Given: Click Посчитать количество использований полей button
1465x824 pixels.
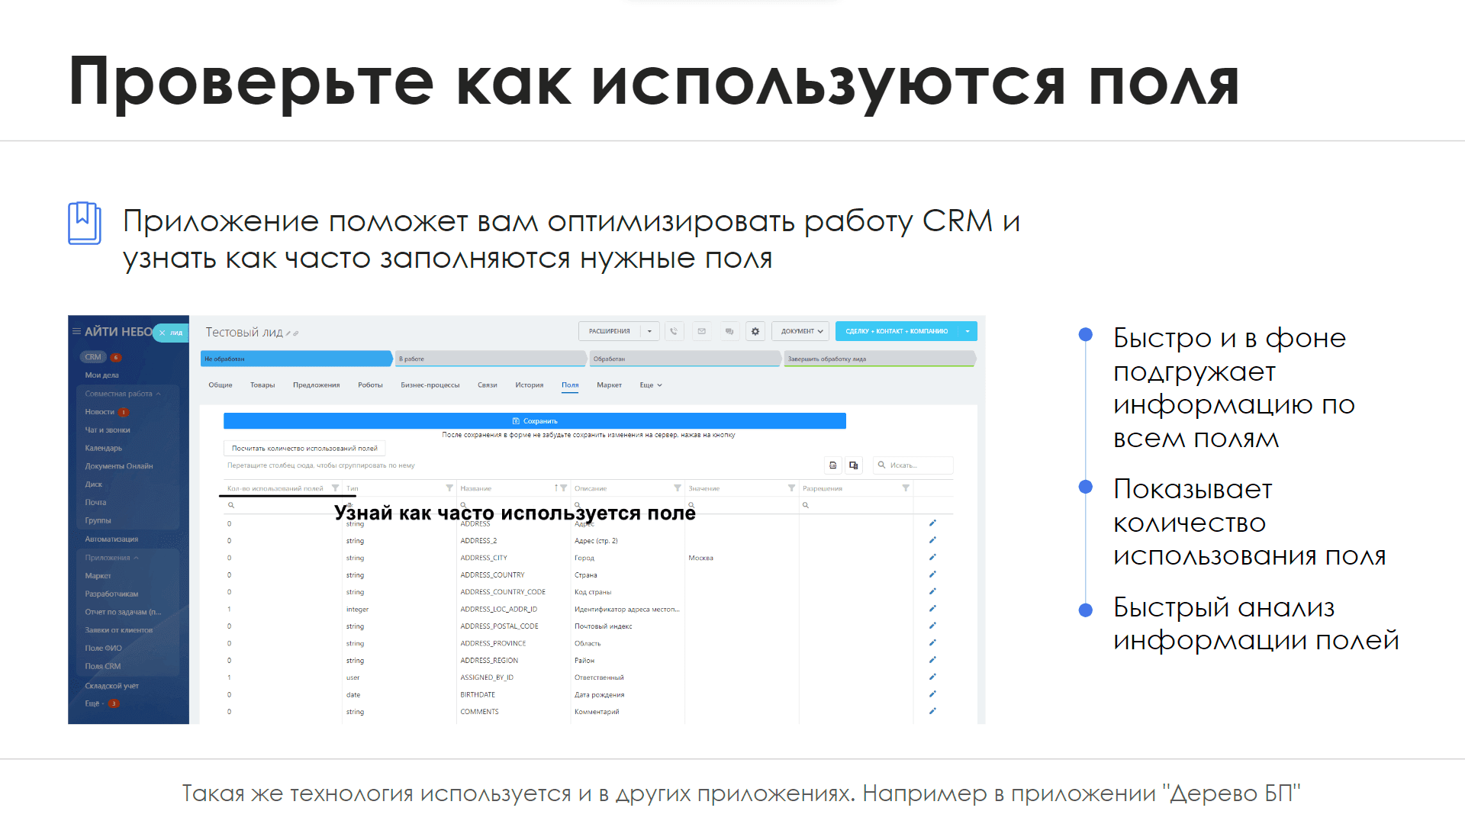Looking at the screenshot, I should [x=304, y=449].
